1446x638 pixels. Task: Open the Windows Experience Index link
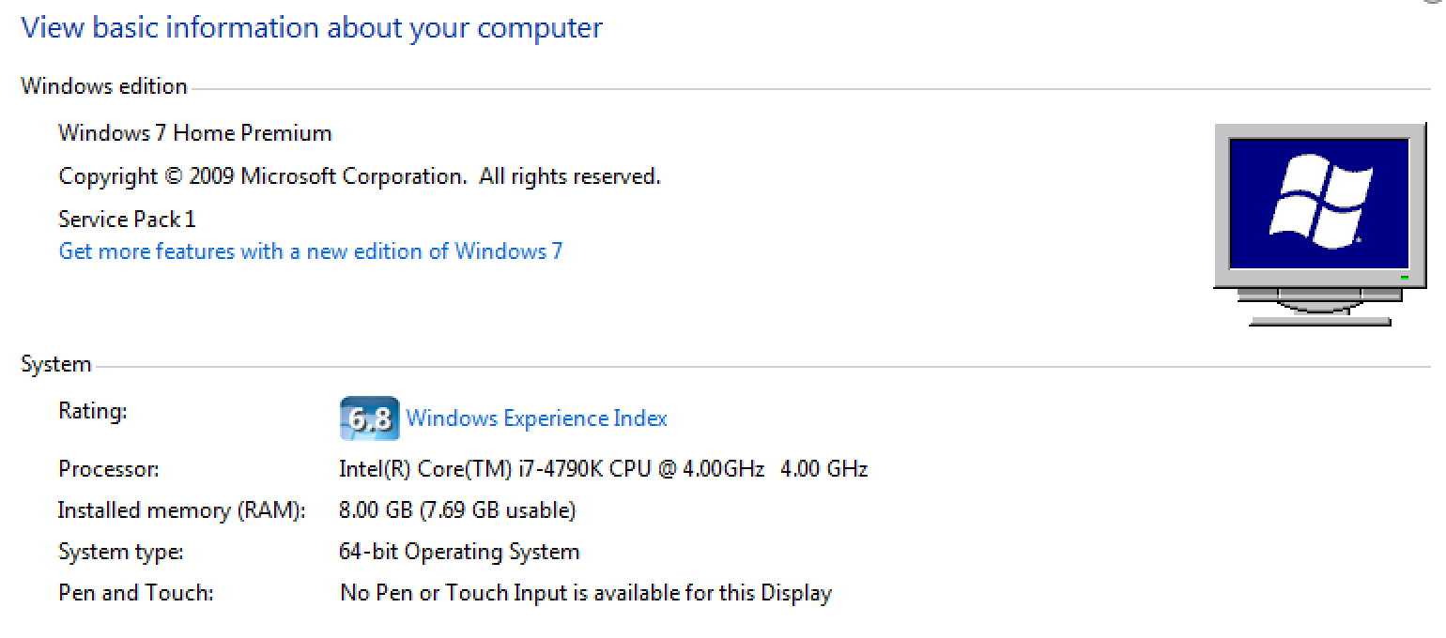pos(536,418)
